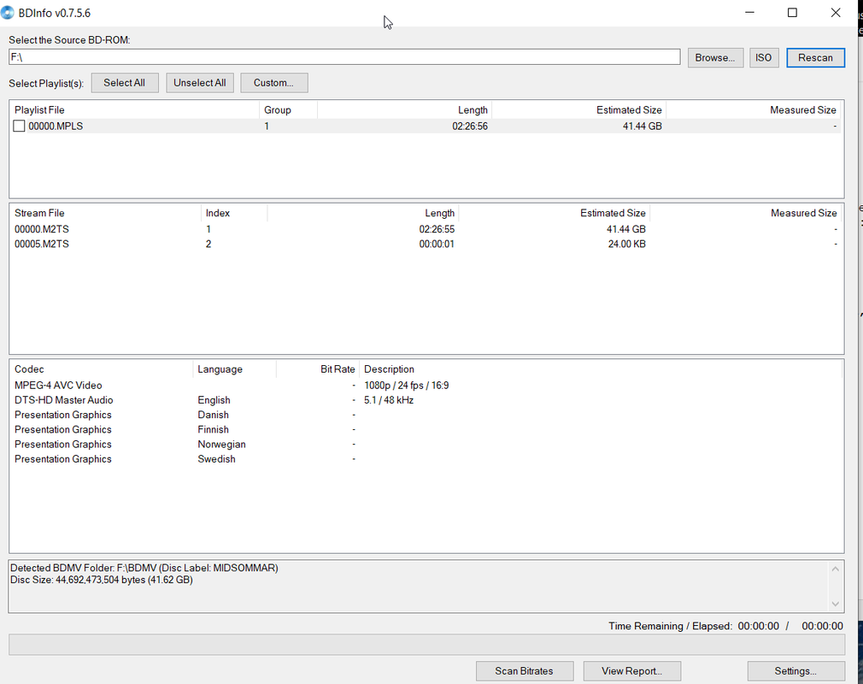Click playlist length 02:26:56
Image resolution: width=863 pixels, height=684 pixels.
click(470, 127)
